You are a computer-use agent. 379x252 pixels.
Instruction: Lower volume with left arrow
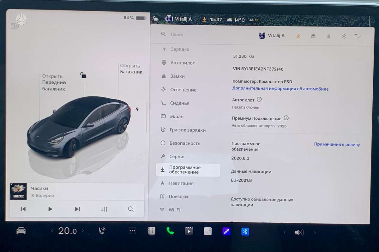coord(284,232)
